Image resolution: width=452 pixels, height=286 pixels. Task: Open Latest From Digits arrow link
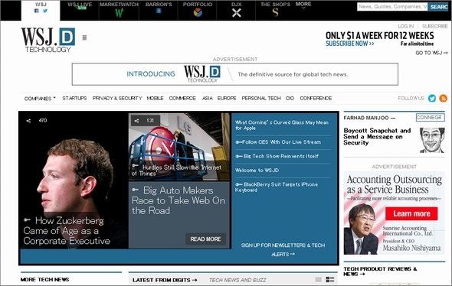click(165, 280)
